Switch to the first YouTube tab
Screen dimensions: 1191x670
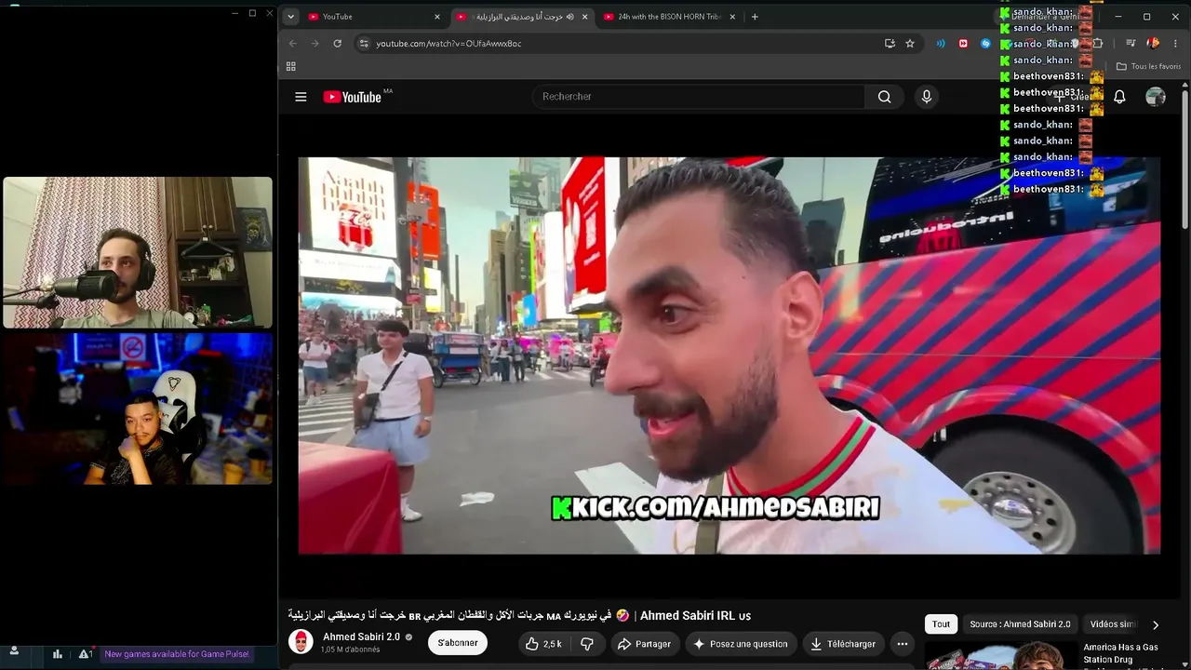point(372,16)
